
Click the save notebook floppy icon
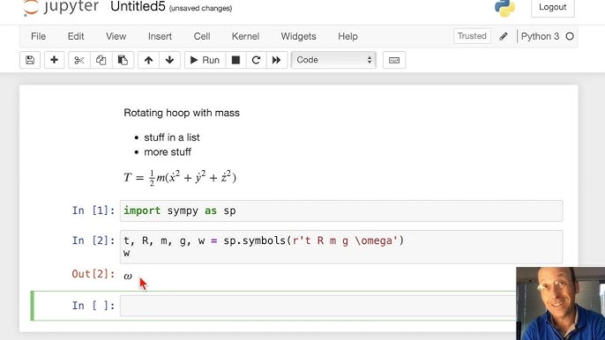[30, 60]
